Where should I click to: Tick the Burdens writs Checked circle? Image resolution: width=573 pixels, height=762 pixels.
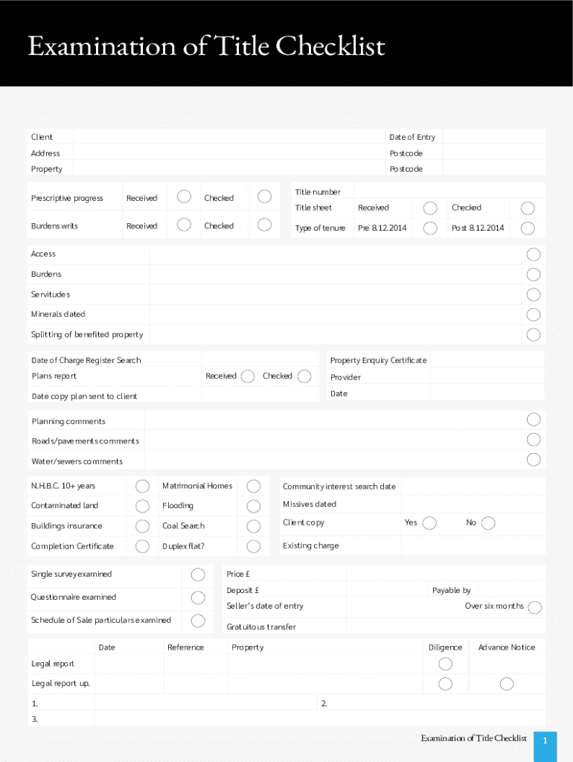264,225
